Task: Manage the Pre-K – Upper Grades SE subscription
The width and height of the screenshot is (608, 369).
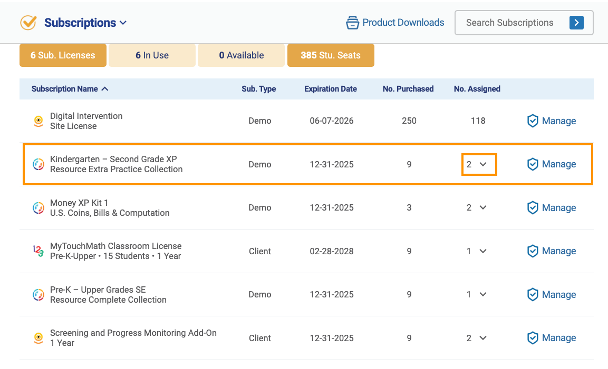Action: tap(552, 295)
